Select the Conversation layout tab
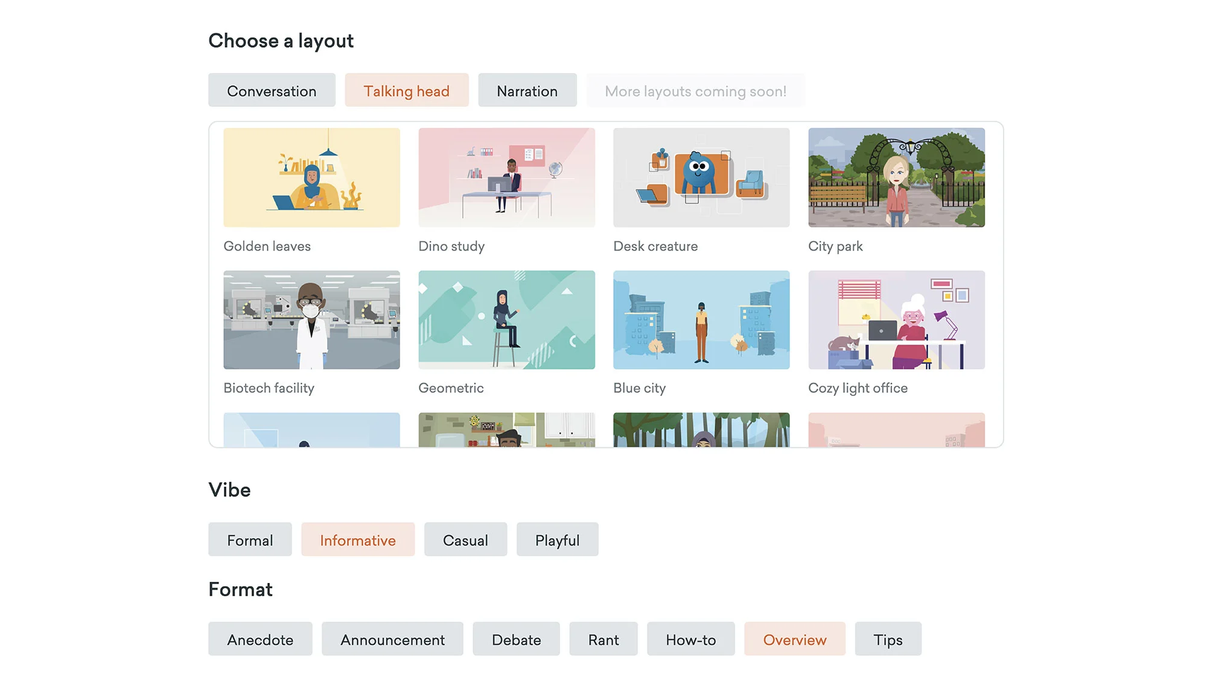 pos(272,91)
